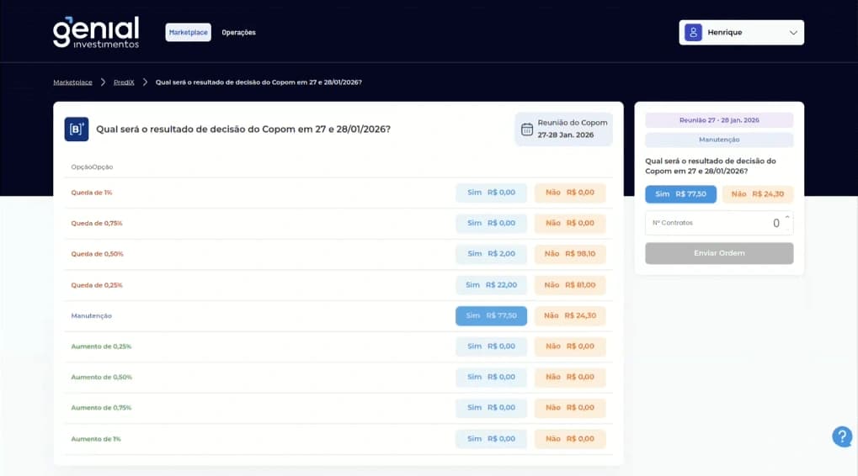Click the user avatar icon beside Henrique

pos(693,32)
